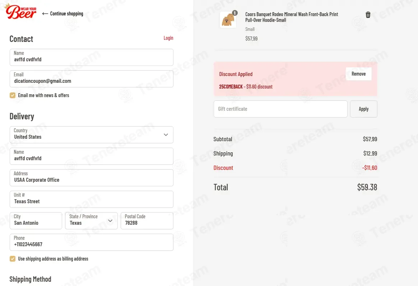This screenshot has height=286, width=418.
Task: Click the Email input field
Action: pos(92,79)
